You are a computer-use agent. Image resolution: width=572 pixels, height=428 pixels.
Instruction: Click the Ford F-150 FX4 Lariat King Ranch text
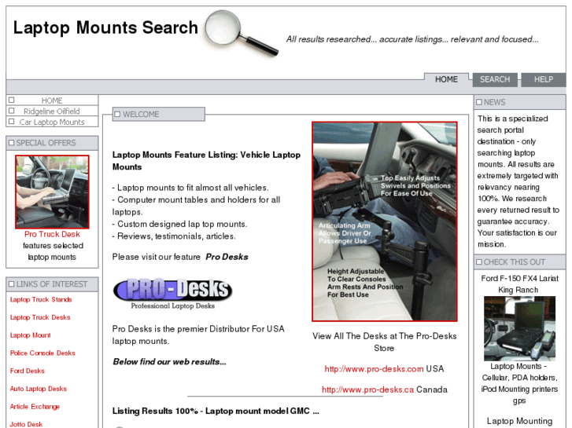(519, 284)
